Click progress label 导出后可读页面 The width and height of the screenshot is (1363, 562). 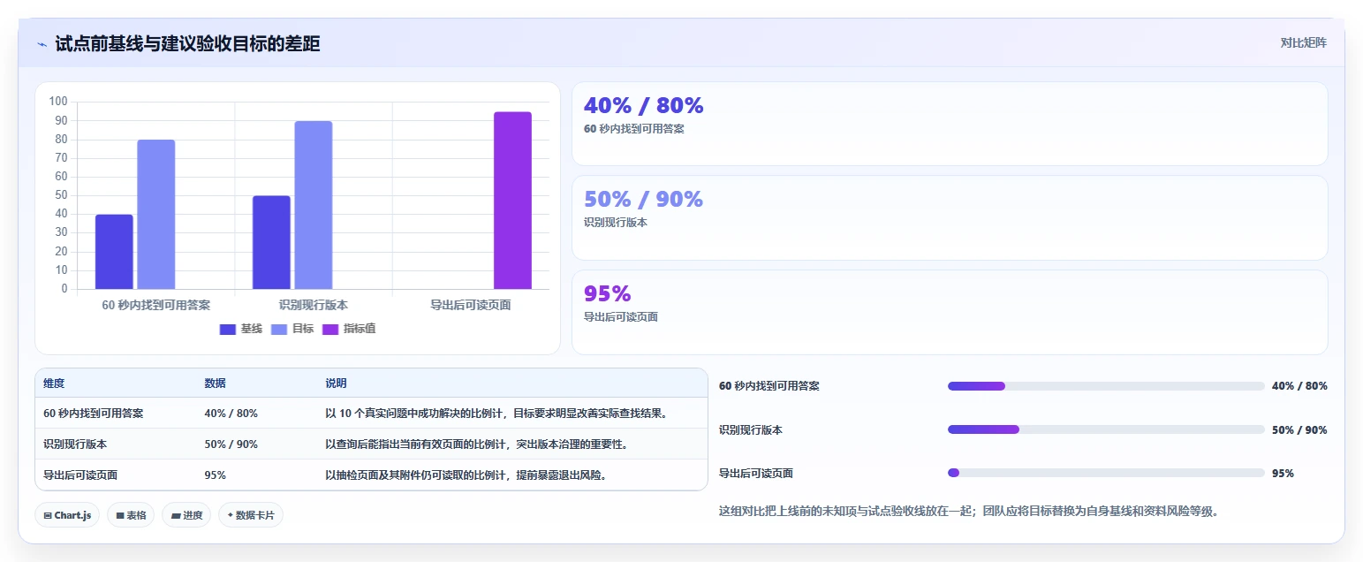point(756,473)
